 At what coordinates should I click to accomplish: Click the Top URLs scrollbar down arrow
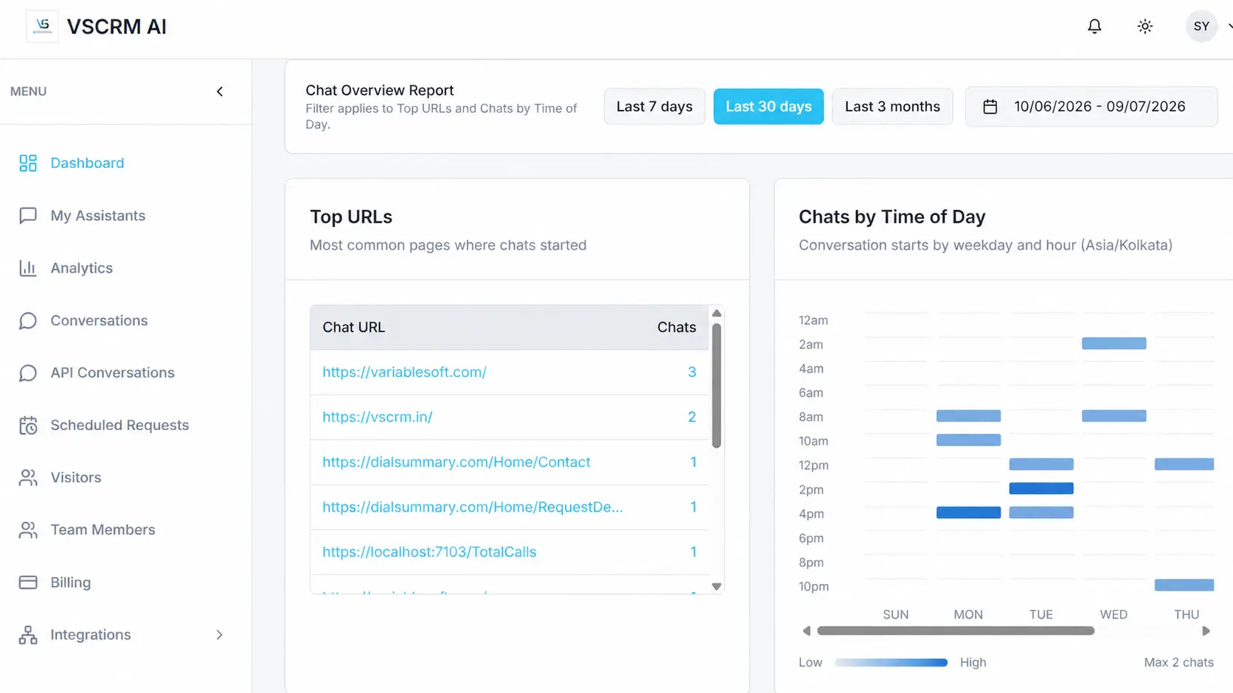click(716, 586)
